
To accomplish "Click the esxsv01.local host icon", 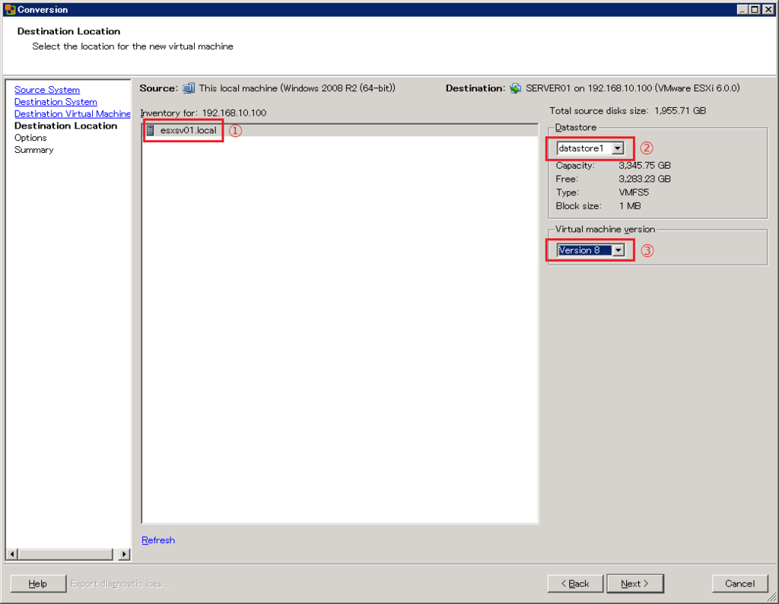I will 151,130.
